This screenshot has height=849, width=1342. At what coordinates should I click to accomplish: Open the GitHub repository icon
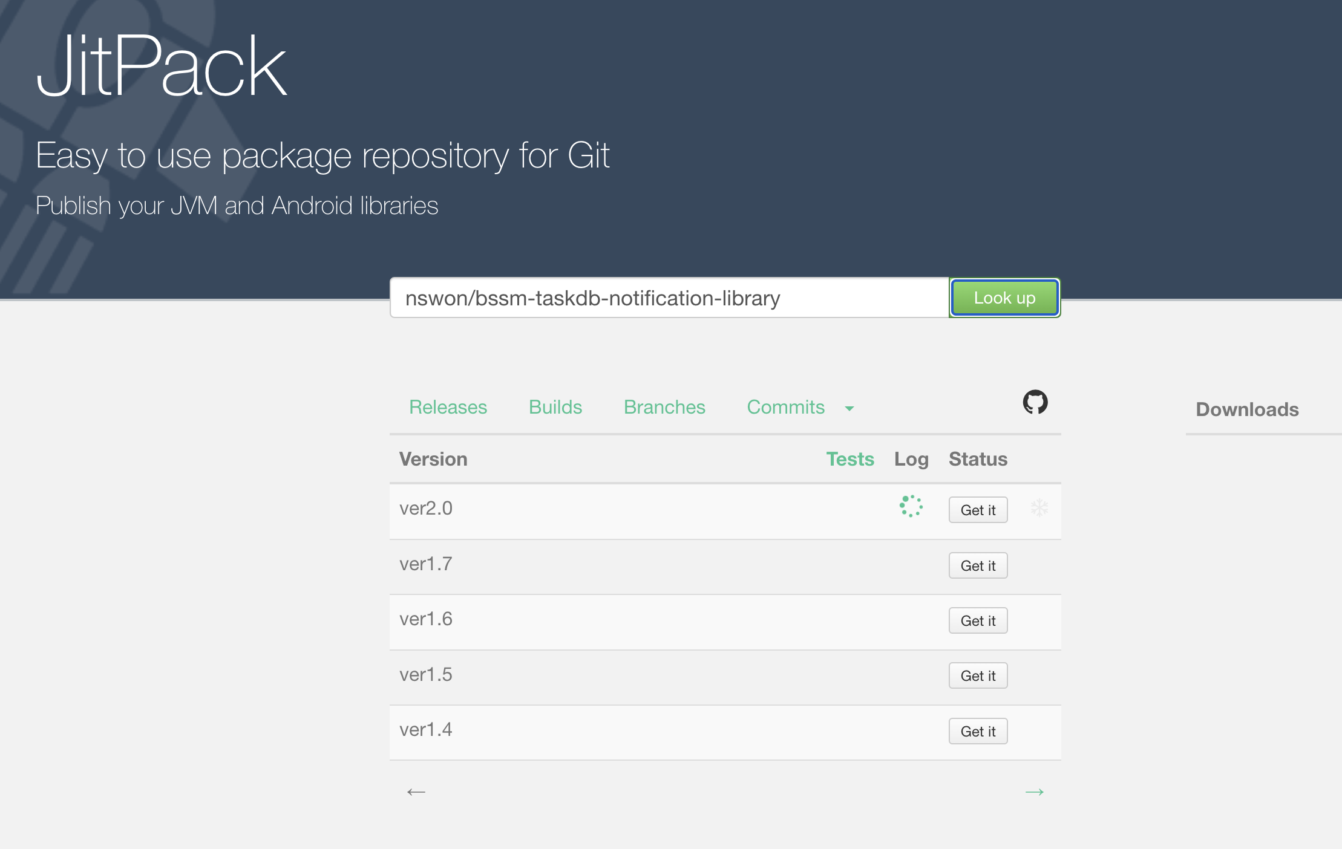(x=1035, y=402)
